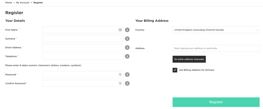Expand the Country list using chevron arrow

point(257,30)
